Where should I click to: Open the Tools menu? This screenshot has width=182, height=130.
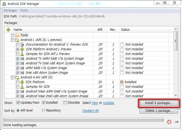[24, 10]
